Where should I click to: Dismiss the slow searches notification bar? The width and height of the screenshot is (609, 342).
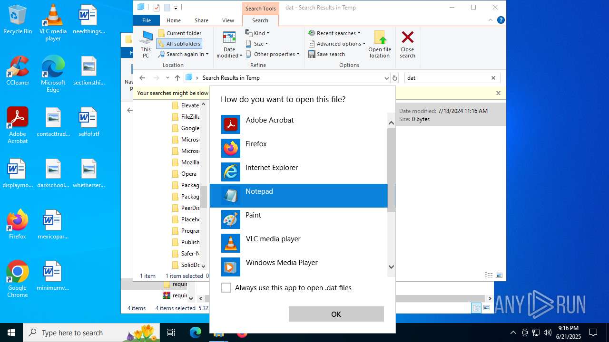point(498,93)
